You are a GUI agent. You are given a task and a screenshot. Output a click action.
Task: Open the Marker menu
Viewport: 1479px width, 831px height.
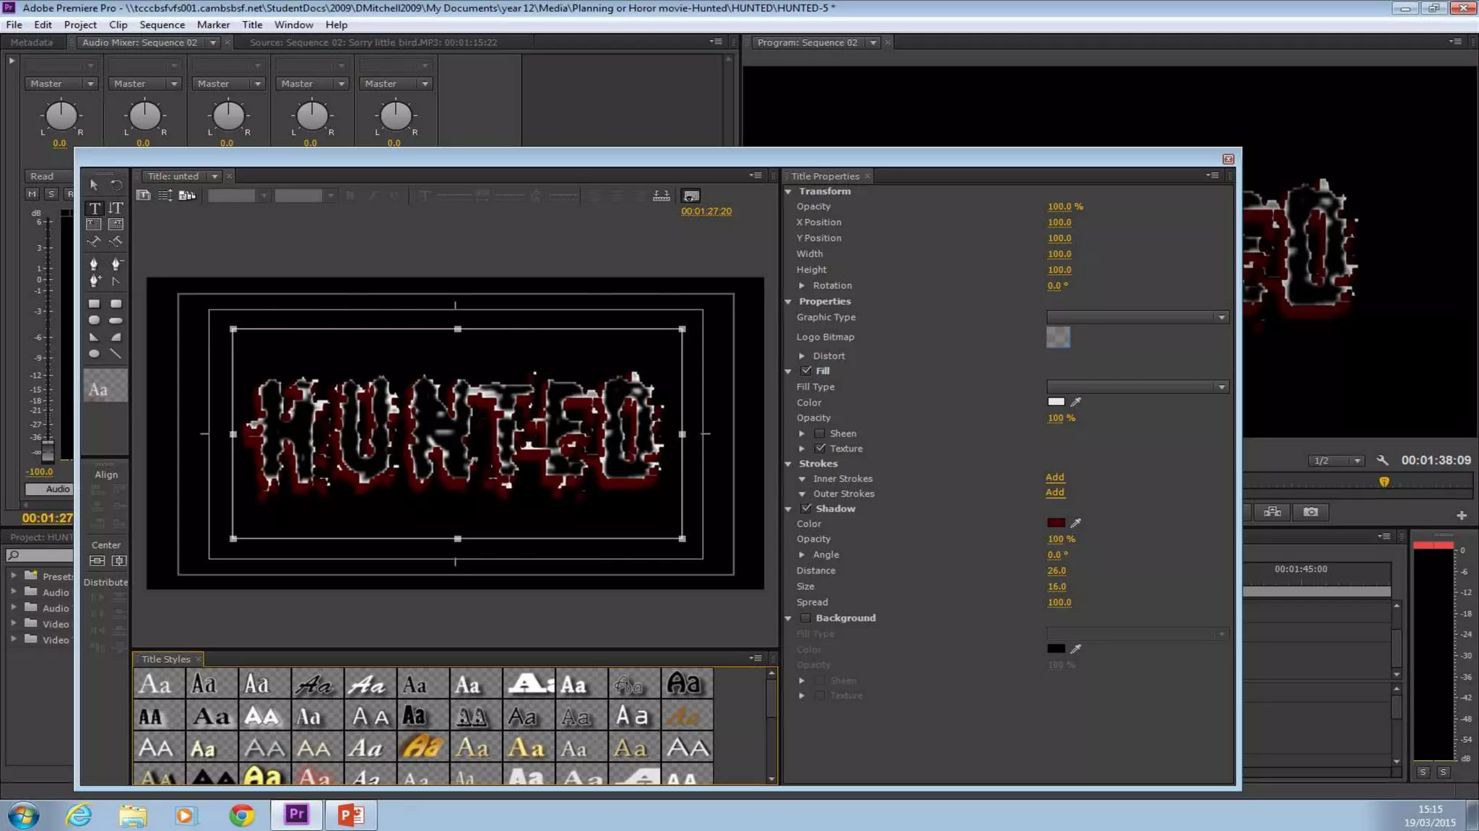(x=213, y=25)
